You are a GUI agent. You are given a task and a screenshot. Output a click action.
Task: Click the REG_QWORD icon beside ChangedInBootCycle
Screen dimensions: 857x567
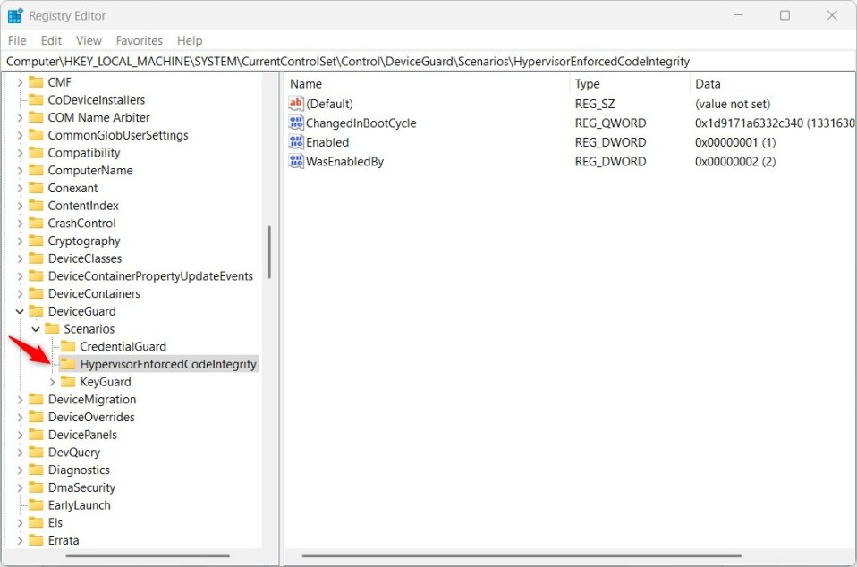pyautogui.click(x=296, y=123)
